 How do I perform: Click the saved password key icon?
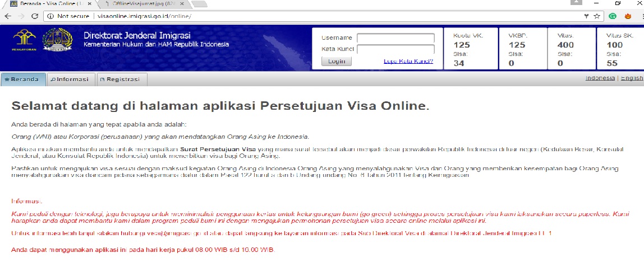point(586,16)
